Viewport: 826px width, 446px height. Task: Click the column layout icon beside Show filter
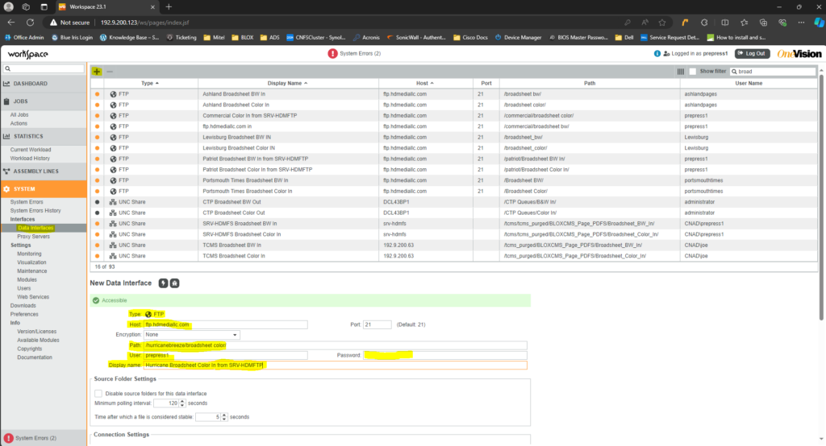pyautogui.click(x=680, y=72)
